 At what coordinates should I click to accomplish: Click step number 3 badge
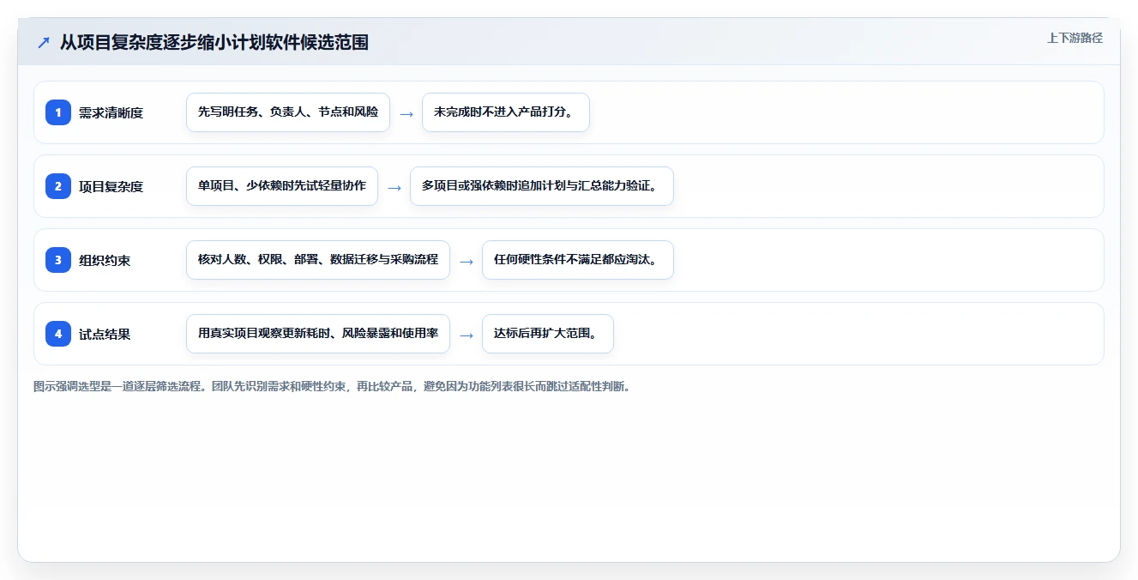(58, 260)
